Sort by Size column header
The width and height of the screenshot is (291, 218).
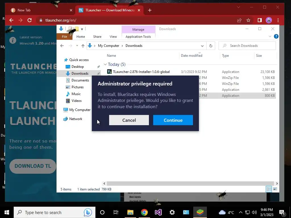click(x=259, y=56)
